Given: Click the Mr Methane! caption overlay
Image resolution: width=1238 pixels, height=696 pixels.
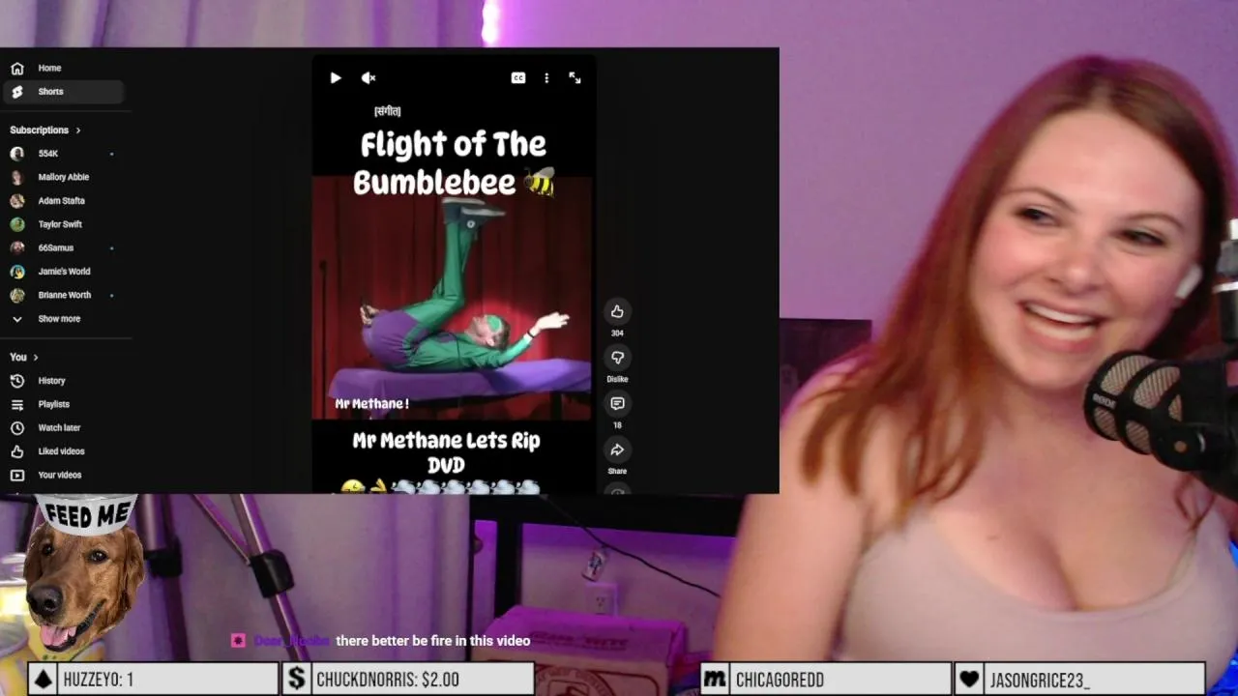Looking at the screenshot, I should click(371, 404).
